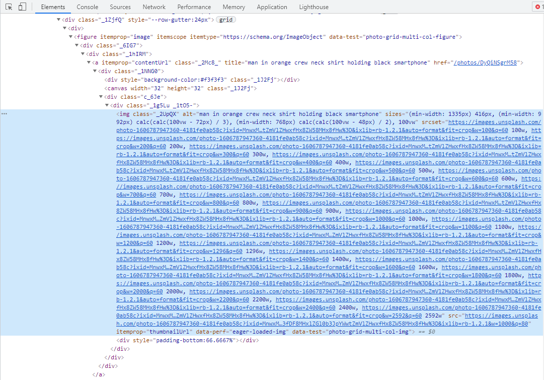This screenshot has width=544, height=380.
Task: Select the div padding-bottom 66.6667% row
Action: click(x=187, y=340)
